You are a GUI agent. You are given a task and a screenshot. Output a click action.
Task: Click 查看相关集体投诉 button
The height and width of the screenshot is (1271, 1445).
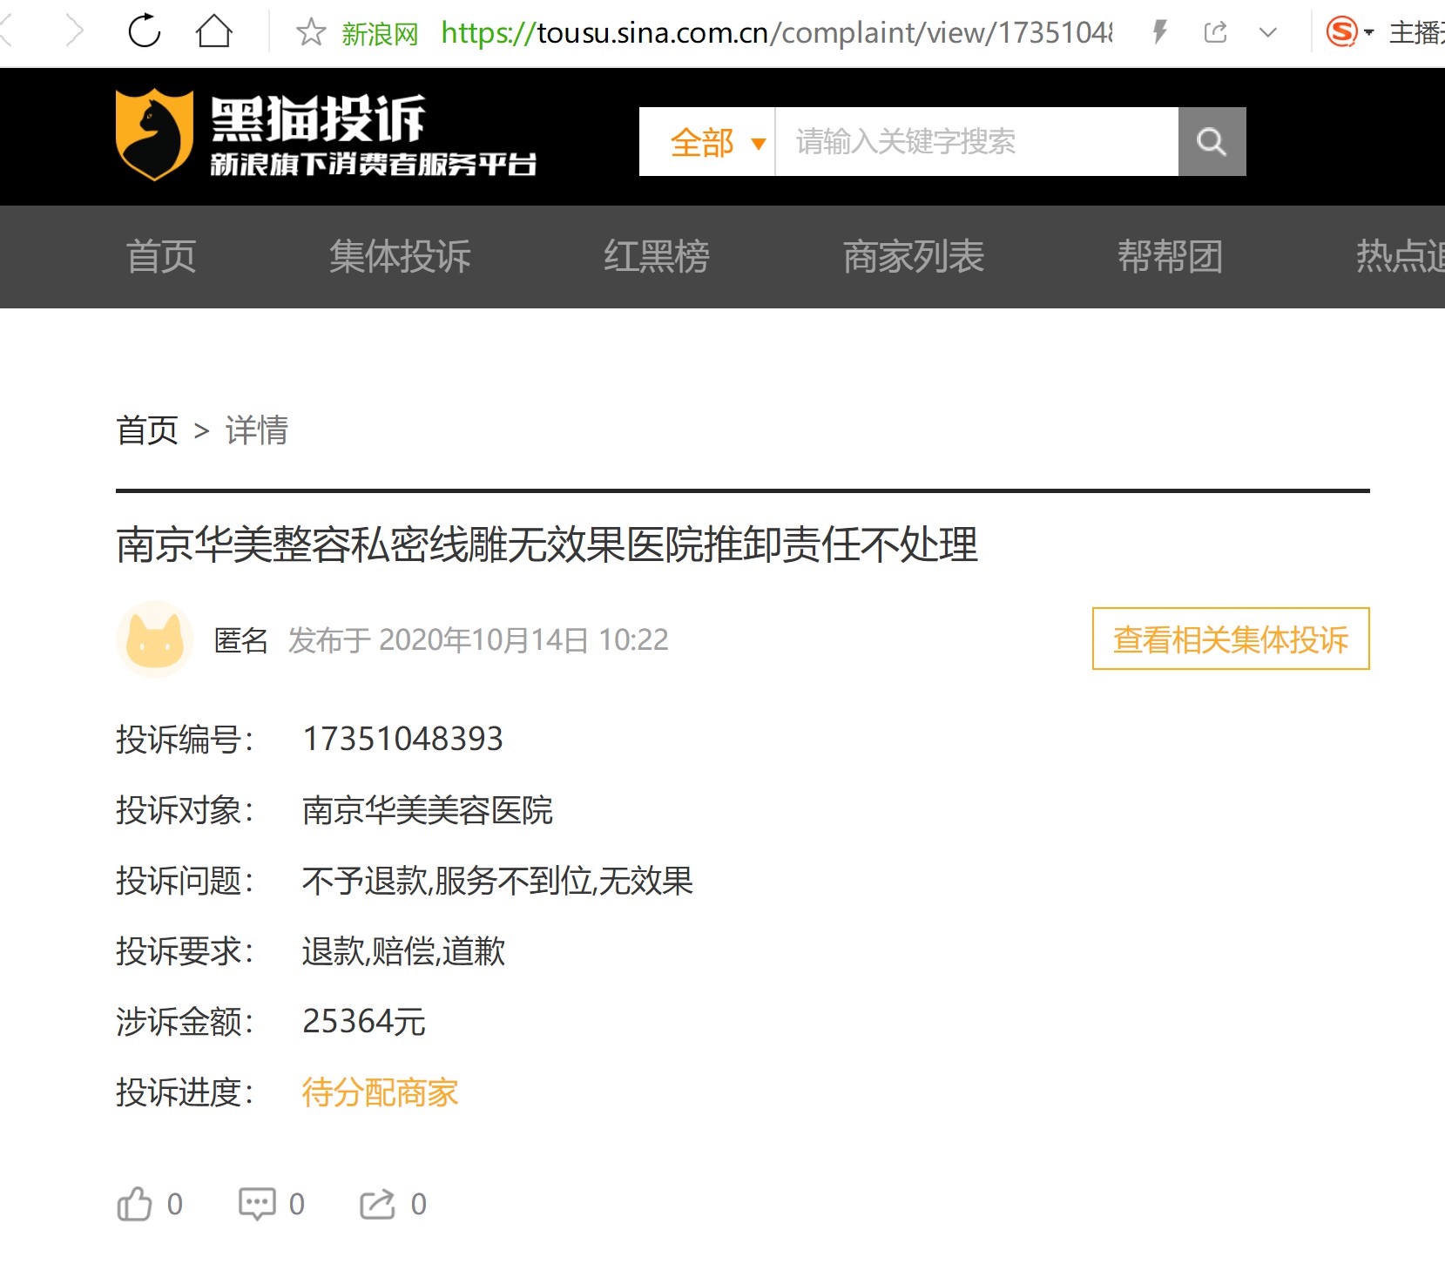coord(1231,639)
